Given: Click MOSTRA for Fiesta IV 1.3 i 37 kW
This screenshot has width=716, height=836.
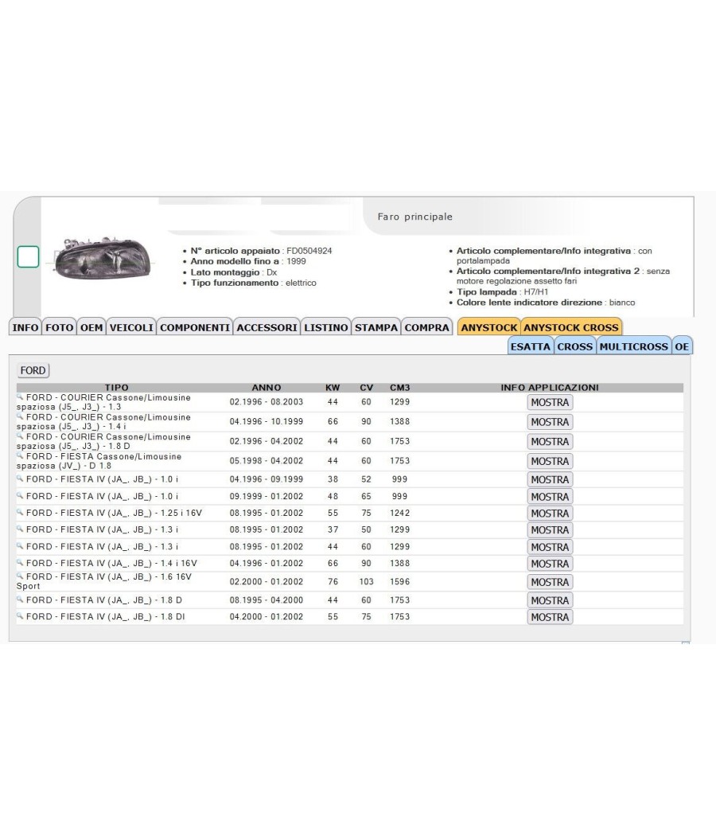Looking at the screenshot, I should coord(550,530).
